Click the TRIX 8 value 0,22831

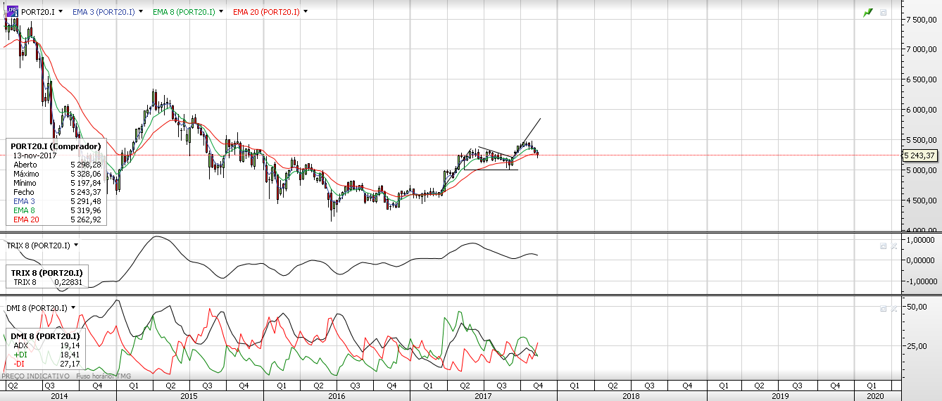pos(68,282)
